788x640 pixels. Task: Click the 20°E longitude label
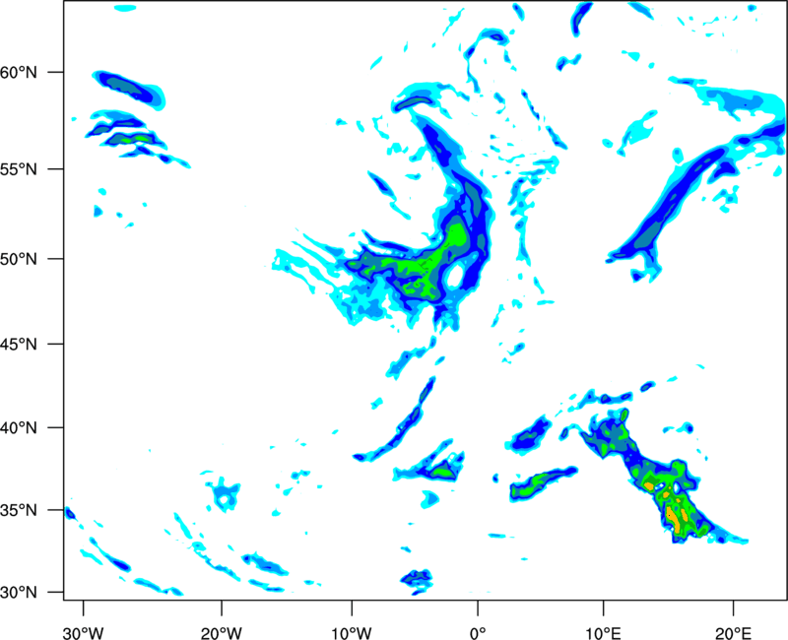[733, 633]
